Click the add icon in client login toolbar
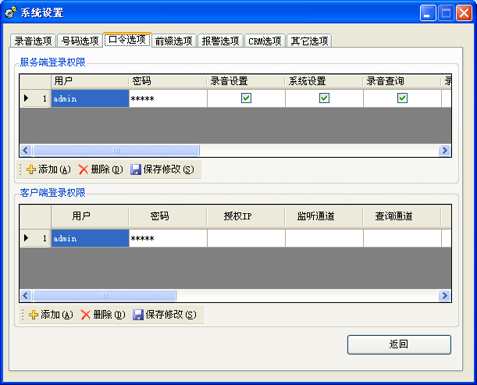The height and width of the screenshot is (385, 477). coord(33,315)
